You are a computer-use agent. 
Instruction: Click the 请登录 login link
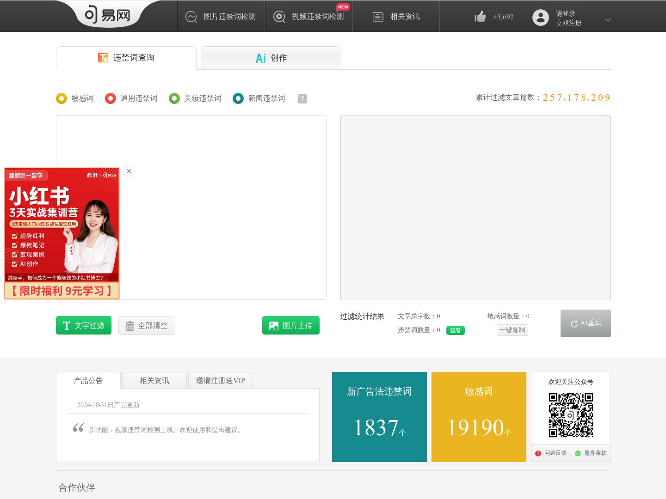[565, 13]
